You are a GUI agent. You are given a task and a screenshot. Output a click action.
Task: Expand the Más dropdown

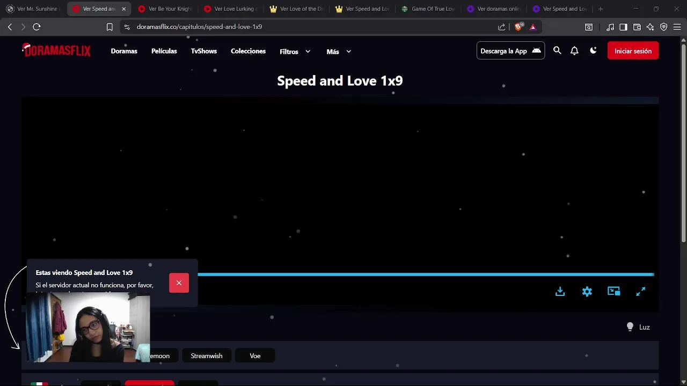pos(339,51)
